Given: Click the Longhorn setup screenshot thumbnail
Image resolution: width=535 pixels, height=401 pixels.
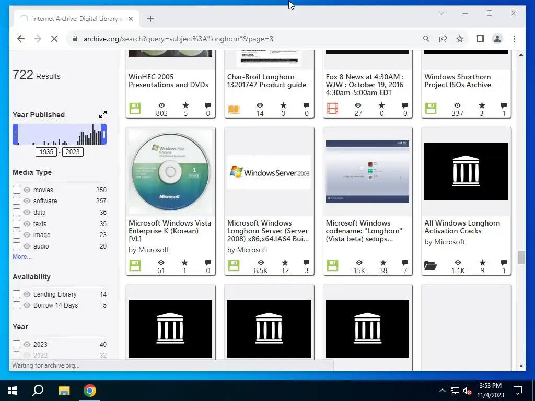Looking at the screenshot, I should pos(367,171).
